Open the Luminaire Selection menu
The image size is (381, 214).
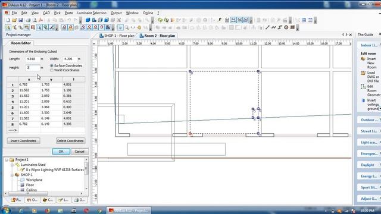tap(92, 13)
